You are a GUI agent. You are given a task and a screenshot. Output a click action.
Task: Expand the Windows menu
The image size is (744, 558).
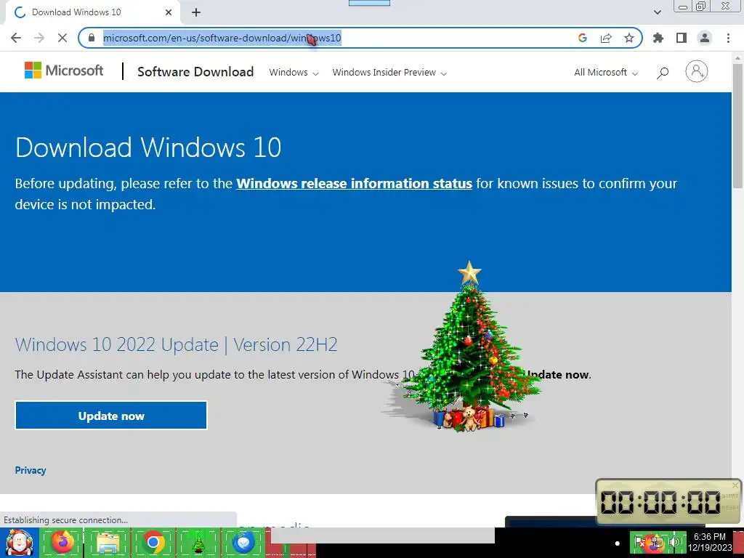294,73
